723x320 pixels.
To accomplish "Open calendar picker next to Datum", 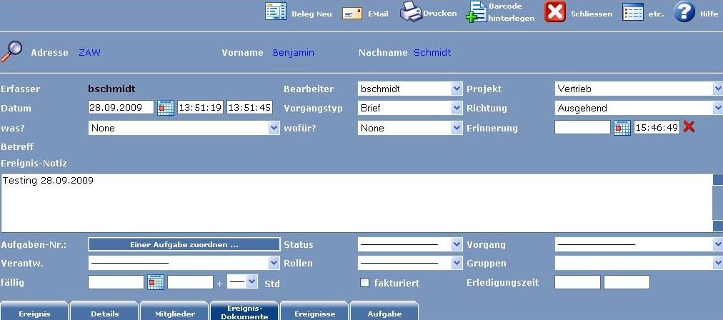I will [x=166, y=109].
